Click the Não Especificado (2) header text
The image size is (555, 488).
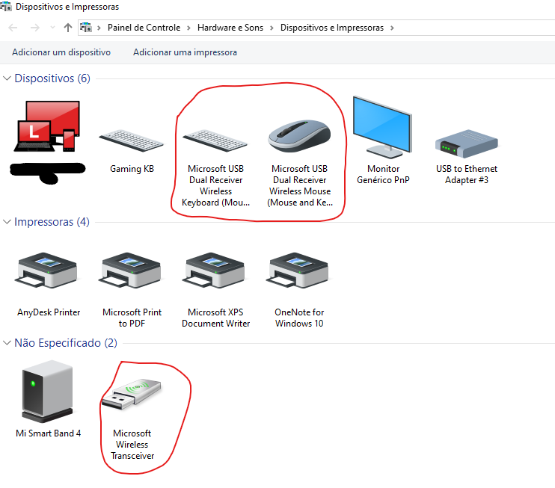(66, 343)
